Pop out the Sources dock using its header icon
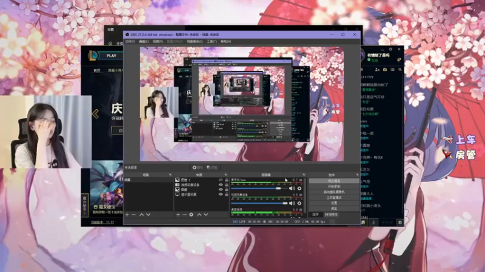 click(226, 175)
